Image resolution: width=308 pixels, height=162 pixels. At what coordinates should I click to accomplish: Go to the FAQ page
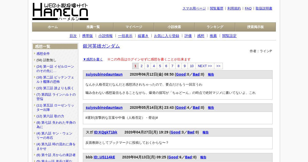coord(248,8)
